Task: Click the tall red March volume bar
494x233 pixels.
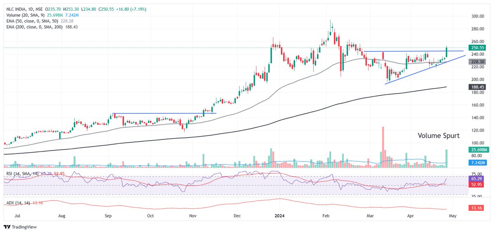Action: pos(383,147)
